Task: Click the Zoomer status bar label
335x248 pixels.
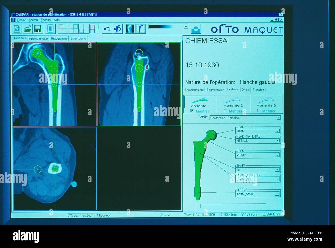Action: point(166,215)
